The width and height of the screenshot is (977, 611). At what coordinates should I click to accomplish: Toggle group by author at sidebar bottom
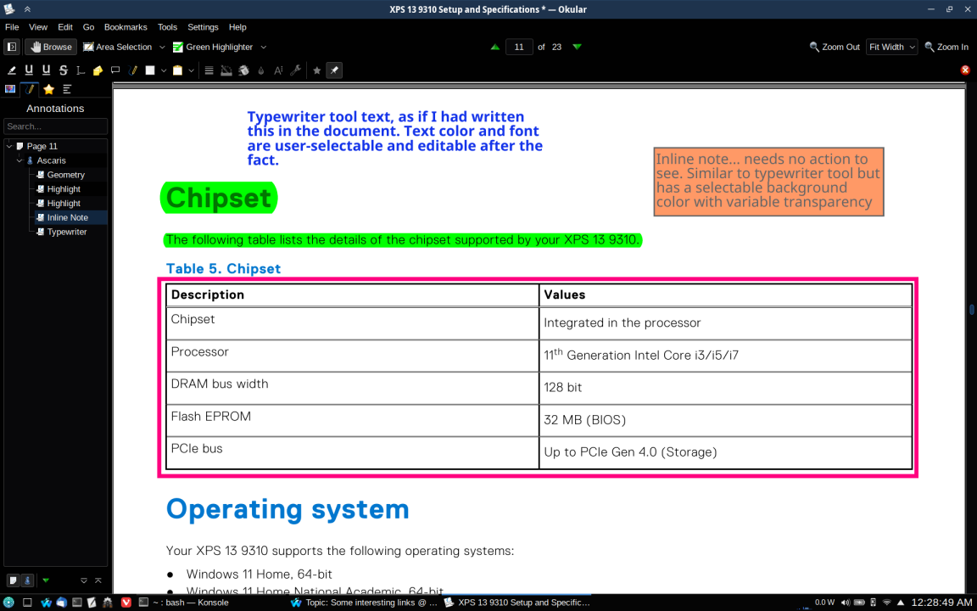tap(27, 580)
